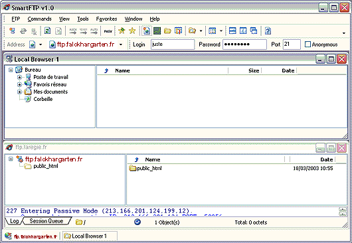Click the Abort toolbar icon

click(58, 31)
